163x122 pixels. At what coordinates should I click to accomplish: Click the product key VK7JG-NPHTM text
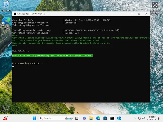[x=83, y=30]
